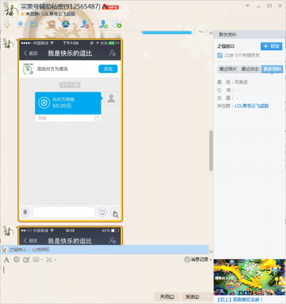Switch to the 最近动态 tab
Image resolution: width=286 pixels, height=304 pixels.
(x=250, y=69)
